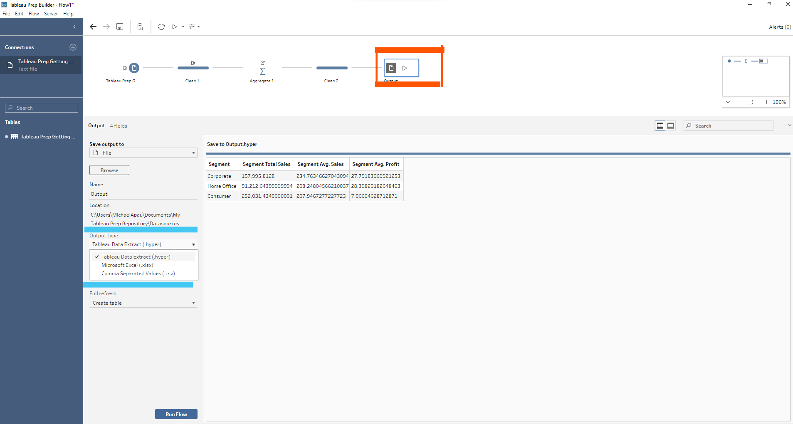Screen dimensions: 793x424
Task: Add a new connection with the plus icon
Action: click(73, 47)
